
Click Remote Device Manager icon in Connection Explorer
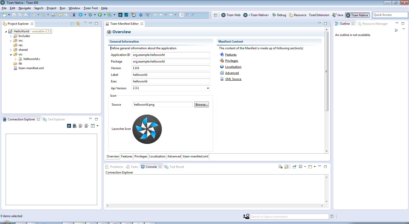(75, 126)
